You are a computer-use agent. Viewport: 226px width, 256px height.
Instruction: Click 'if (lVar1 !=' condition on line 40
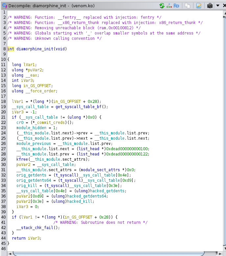point(26,217)
